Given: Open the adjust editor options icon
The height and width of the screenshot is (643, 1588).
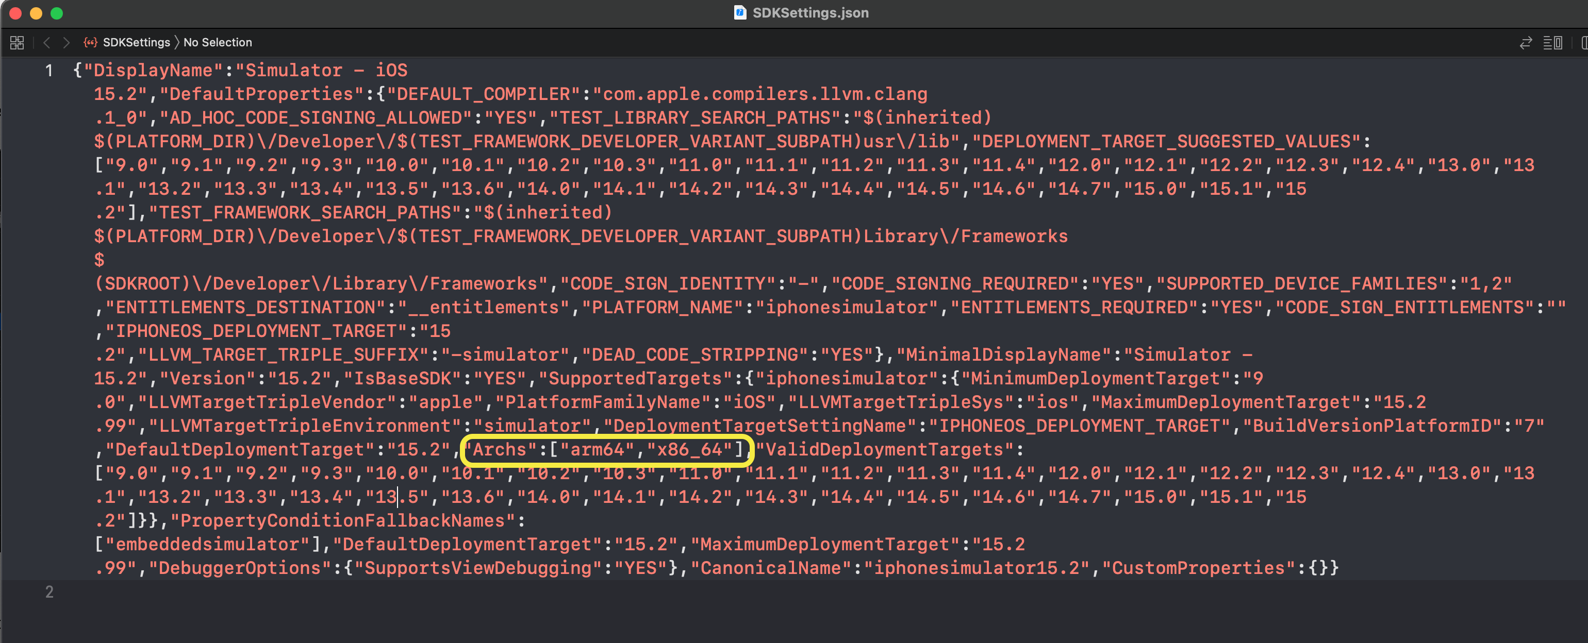Looking at the screenshot, I should click(x=1552, y=42).
